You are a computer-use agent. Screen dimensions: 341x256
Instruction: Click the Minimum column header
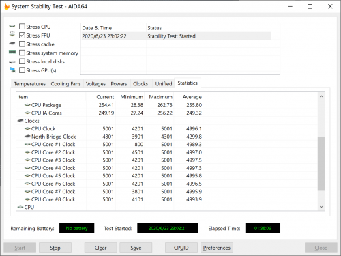tap(130, 97)
